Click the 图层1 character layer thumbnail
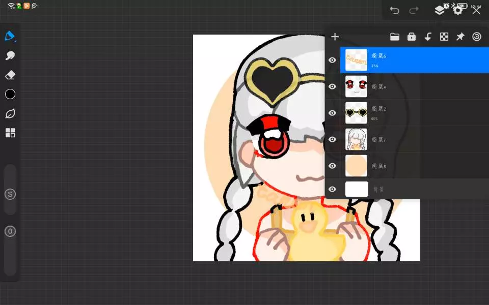 (x=356, y=139)
